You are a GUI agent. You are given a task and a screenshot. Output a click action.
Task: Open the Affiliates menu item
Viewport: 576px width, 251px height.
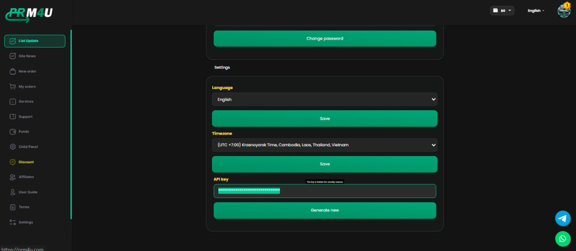26,177
